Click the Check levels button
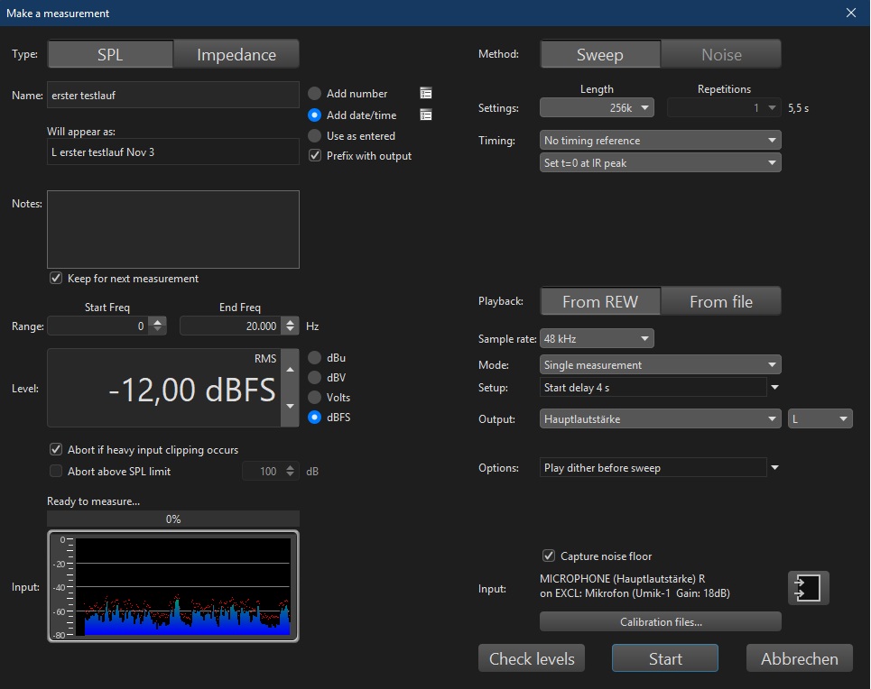Screen dimensions: 871x689 point(532,658)
